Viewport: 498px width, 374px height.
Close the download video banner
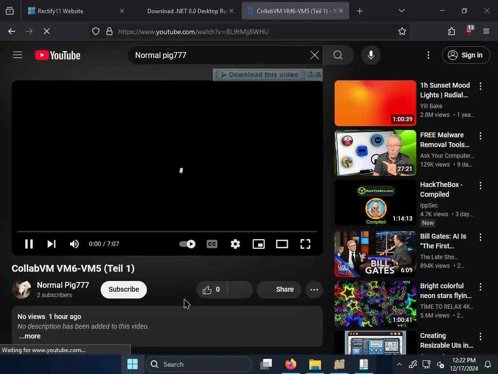318,75
